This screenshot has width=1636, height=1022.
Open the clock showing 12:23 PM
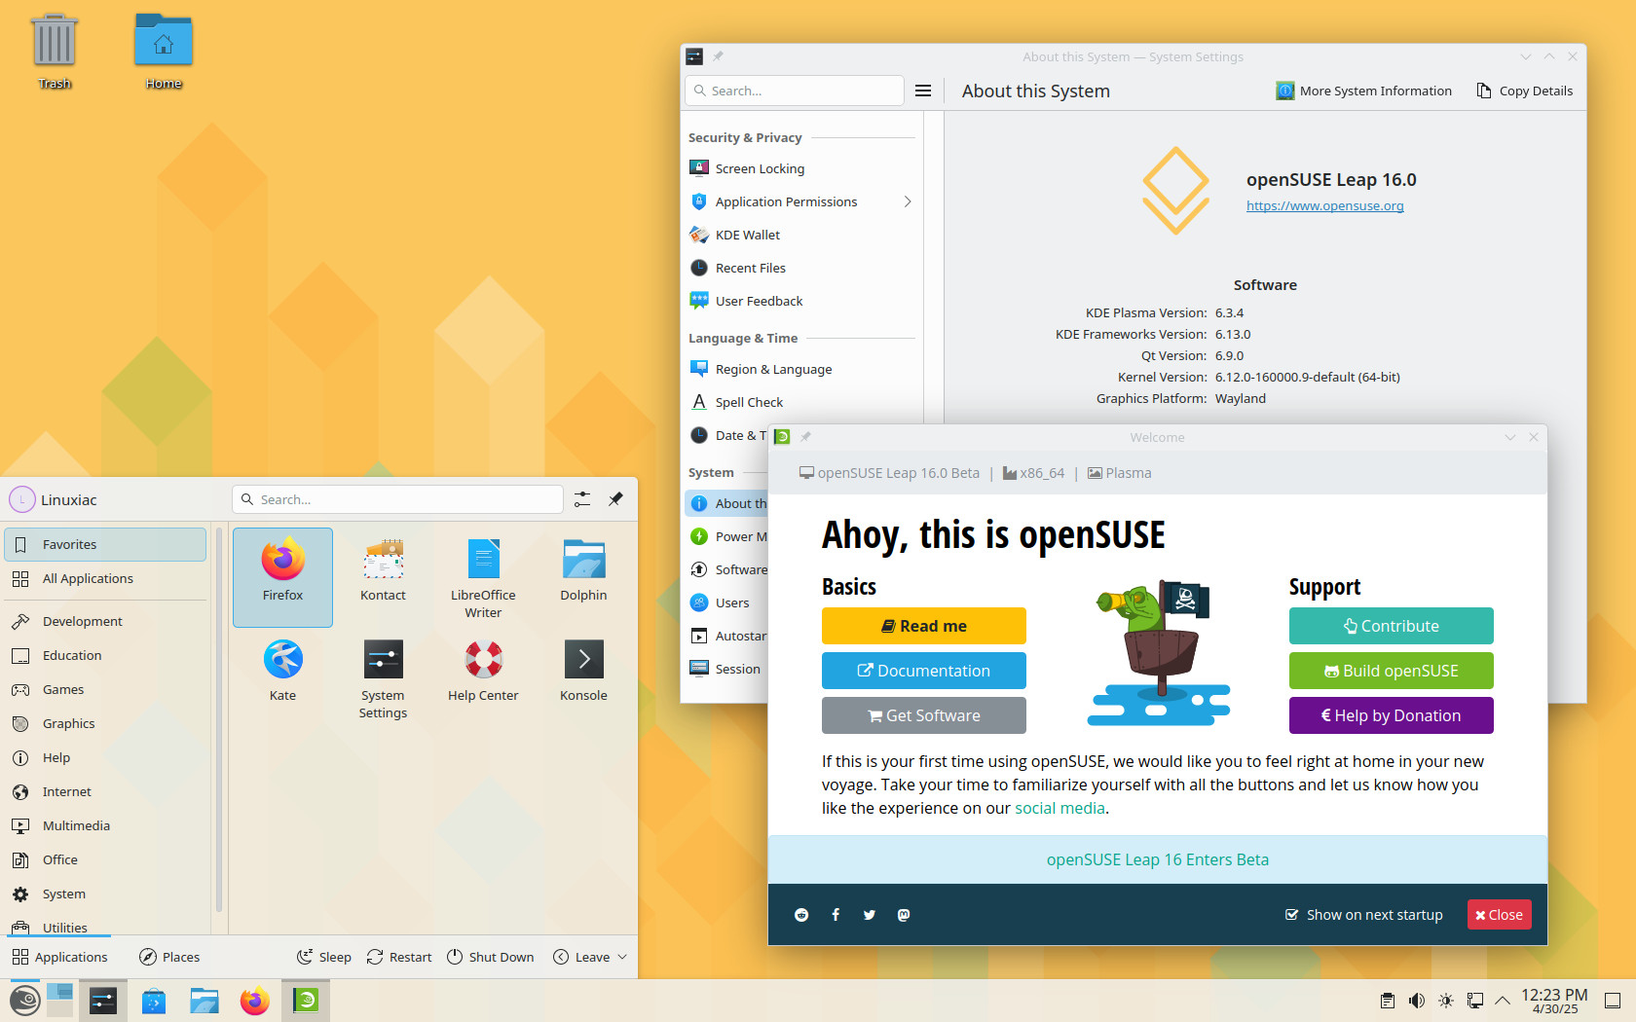pyautogui.click(x=1554, y=1001)
